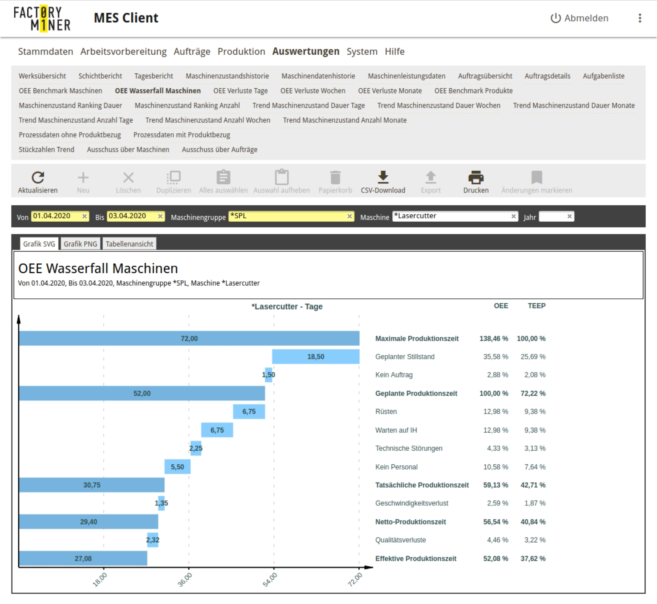657x604 pixels.
Task: Clear the Maschinengruppe filter
Action: (x=349, y=216)
